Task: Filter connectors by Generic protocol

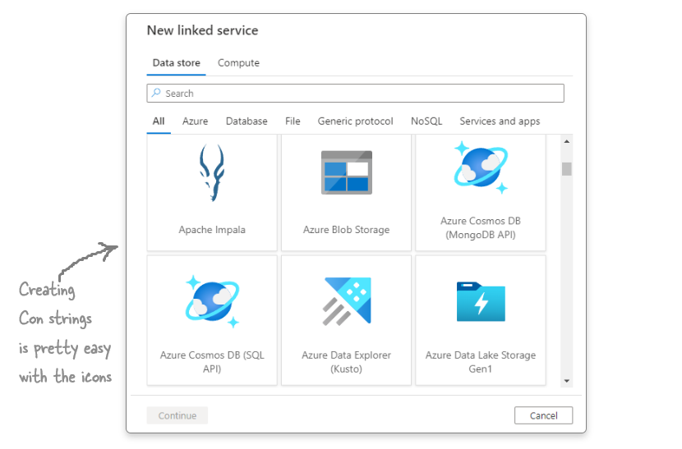Action: click(355, 121)
